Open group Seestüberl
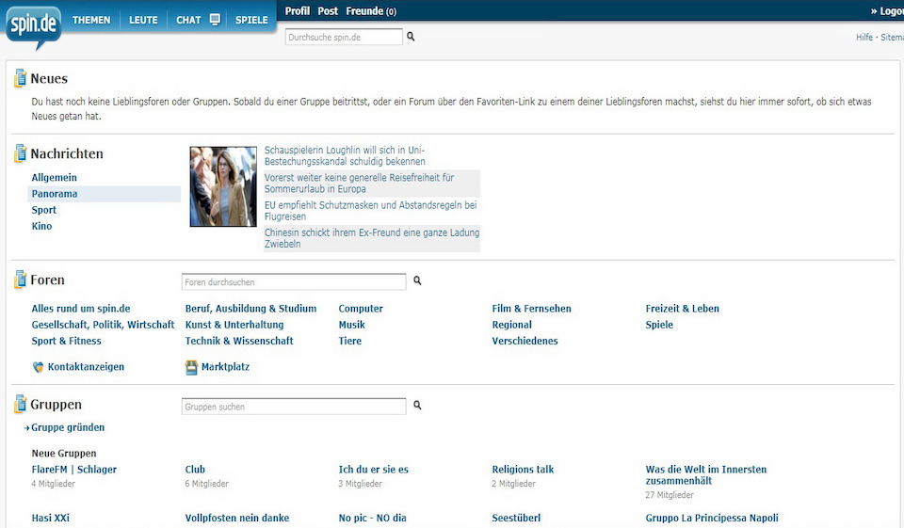 click(516, 518)
